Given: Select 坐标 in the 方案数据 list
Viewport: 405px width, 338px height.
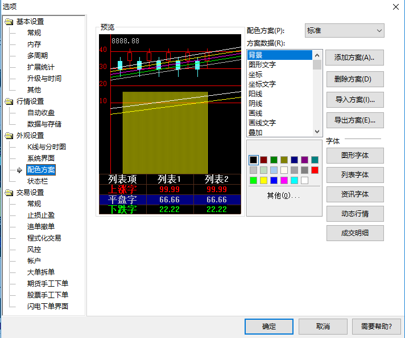Looking at the screenshot, I should 280,75.
